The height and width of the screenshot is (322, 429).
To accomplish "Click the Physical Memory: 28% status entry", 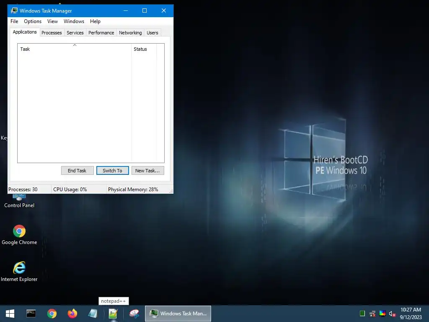I will click(137, 190).
